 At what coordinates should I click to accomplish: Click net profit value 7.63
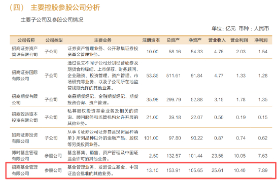pyautogui.click(x=263, y=156)
